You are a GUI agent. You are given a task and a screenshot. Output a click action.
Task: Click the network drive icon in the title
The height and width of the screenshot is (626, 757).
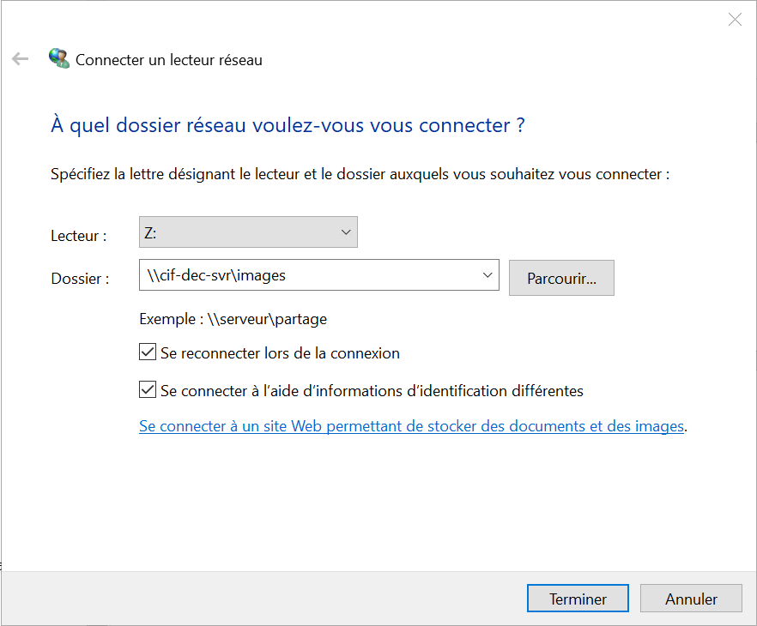(x=59, y=59)
